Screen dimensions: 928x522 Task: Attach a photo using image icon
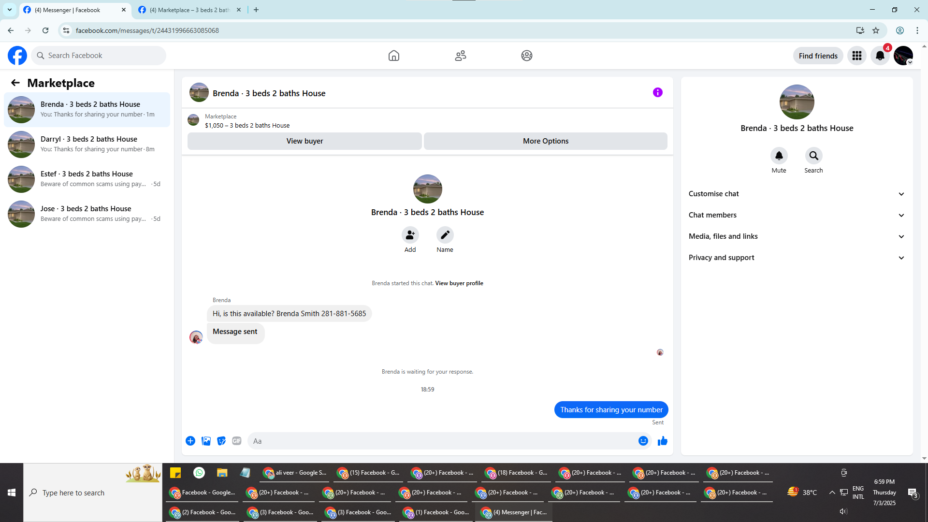[206, 441]
